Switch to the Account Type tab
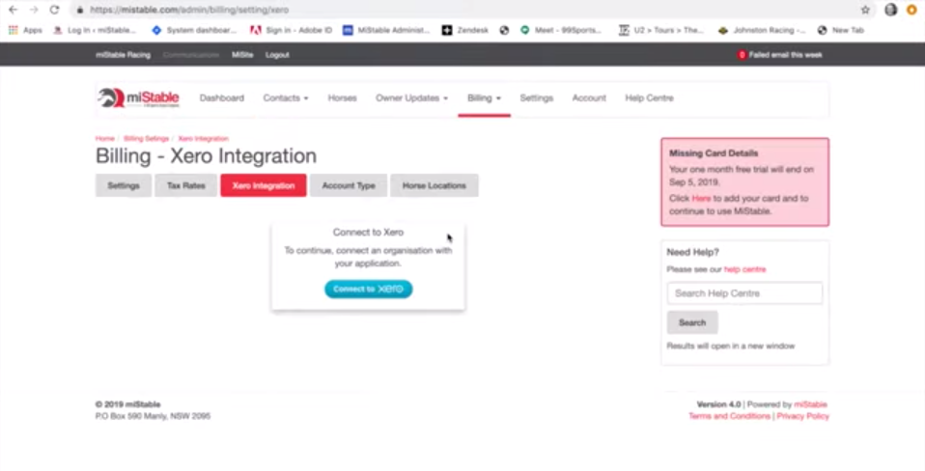The height and width of the screenshot is (471, 925). (x=348, y=185)
